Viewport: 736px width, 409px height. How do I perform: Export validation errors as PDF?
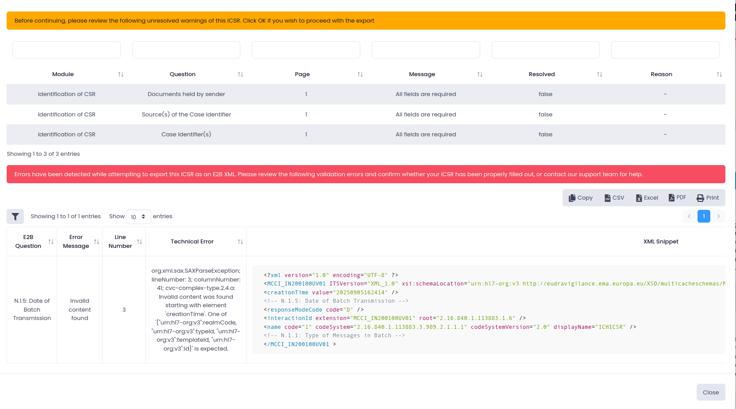(x=677, y=198)
